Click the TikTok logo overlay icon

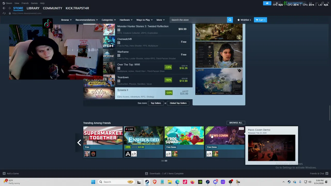coord(48,24)
